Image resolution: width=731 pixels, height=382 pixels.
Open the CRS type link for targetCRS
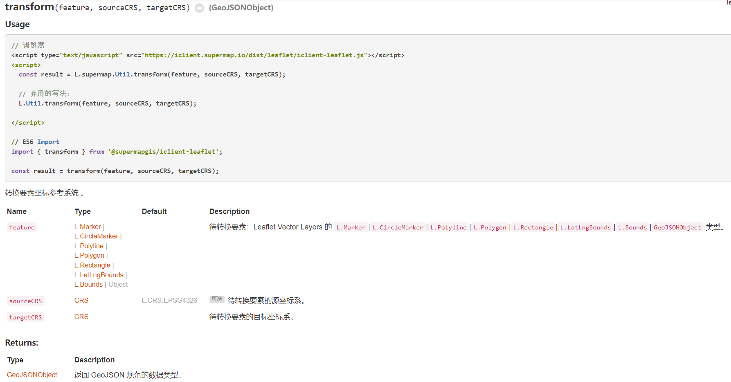(x=81, y=317)
